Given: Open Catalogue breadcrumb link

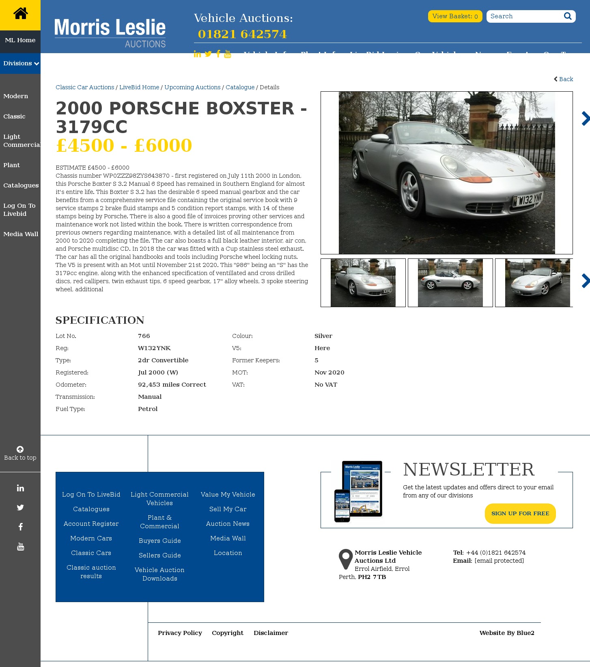Looking at the screenshot, I should point(240,87).
